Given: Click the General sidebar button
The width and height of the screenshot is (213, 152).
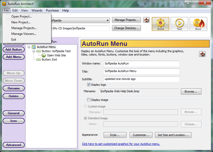Looking at the screenshot, I should 14,113.
